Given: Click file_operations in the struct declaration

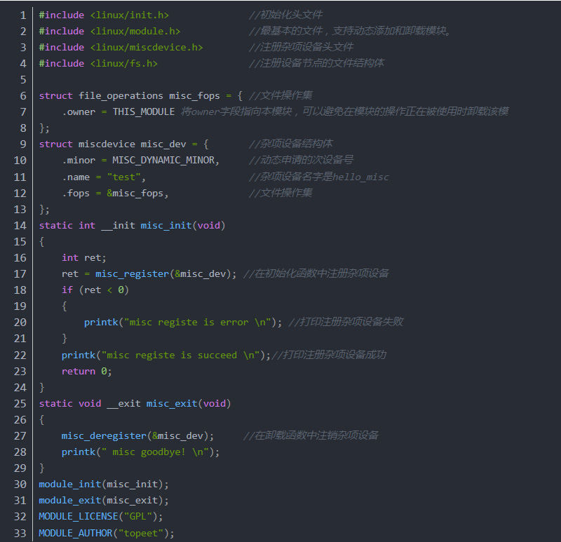Looking at the screenshot, I should click(x=121, y=96).
